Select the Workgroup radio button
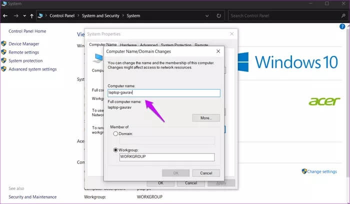Viewport: 350px width, 204px height. coord(115,150)
